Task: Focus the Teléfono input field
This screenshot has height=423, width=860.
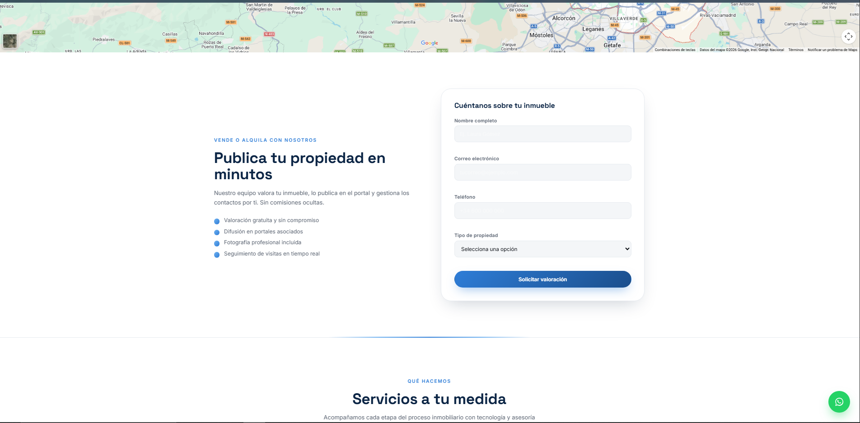Action: pyautogui.click(x=542, y=211)
